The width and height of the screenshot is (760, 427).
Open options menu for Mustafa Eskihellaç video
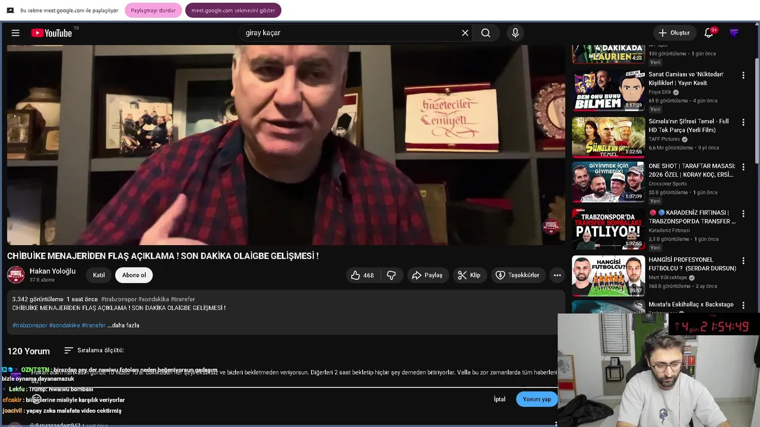[743, 305]
